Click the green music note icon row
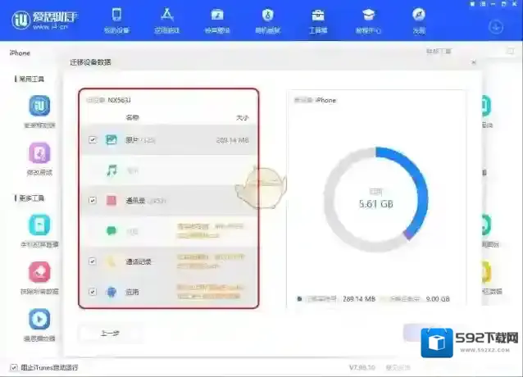Viewport: 523px width, 377px height. click(x=111, y=170)
